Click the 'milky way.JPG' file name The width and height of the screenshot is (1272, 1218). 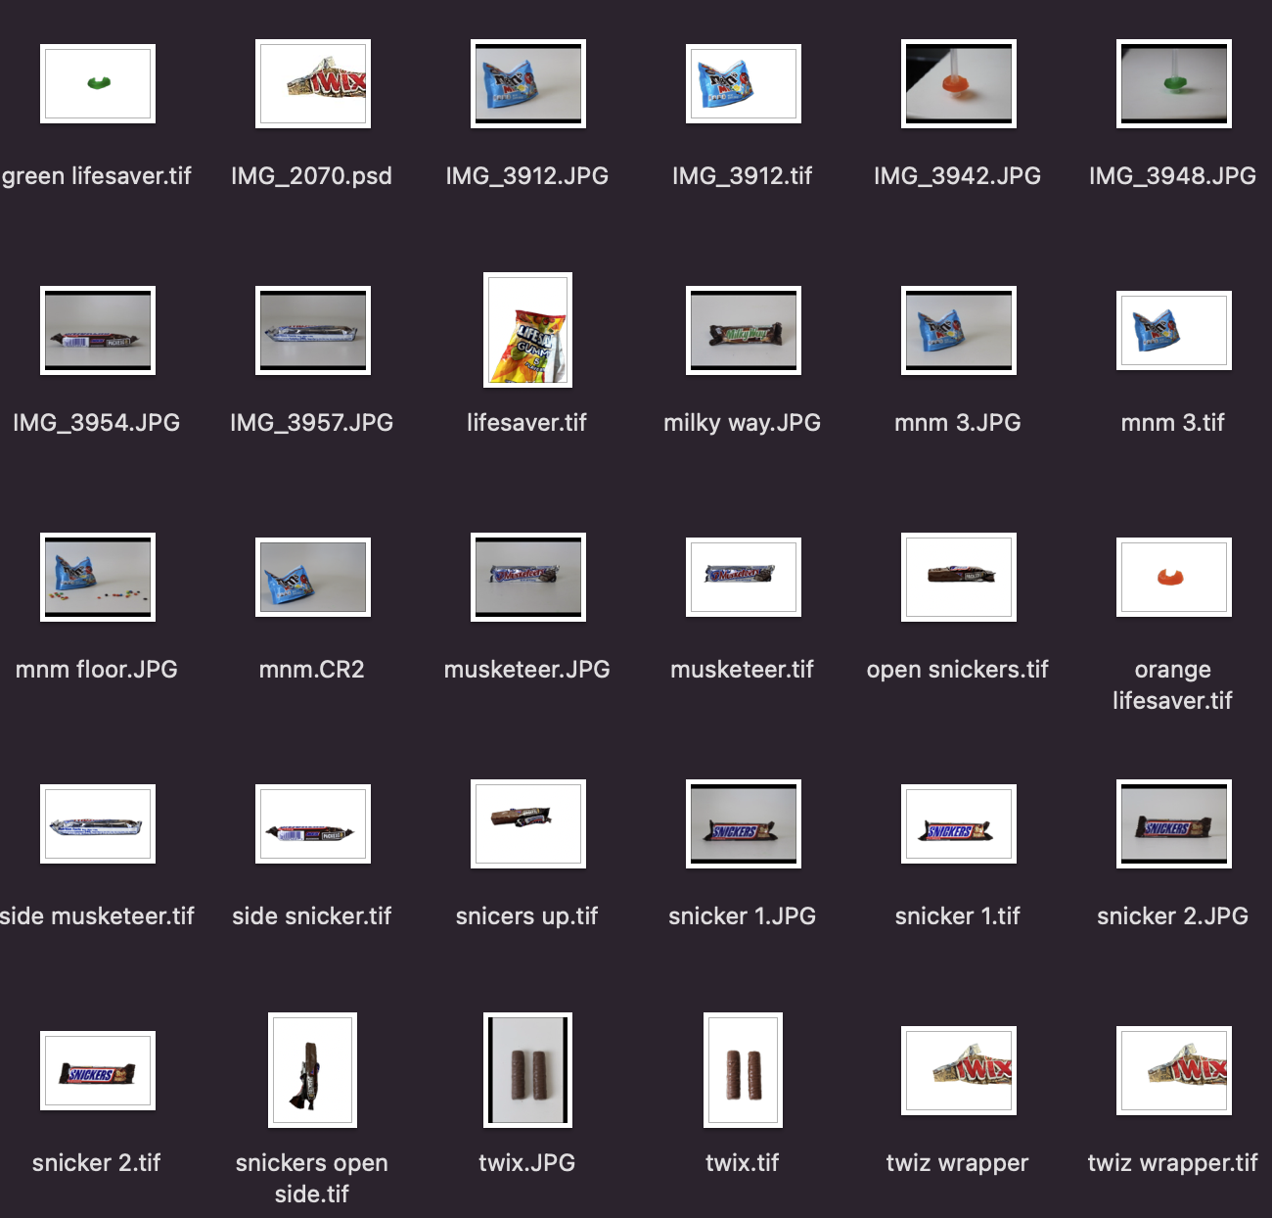[x=743, y=423]
